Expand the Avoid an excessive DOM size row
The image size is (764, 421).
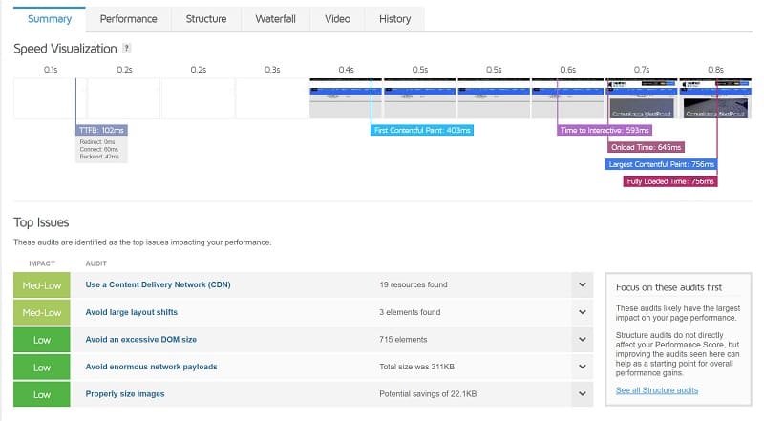[x=581, y=339]
